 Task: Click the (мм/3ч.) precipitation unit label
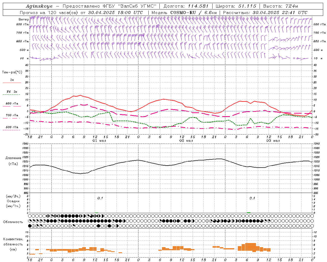[x=13, y=196]
